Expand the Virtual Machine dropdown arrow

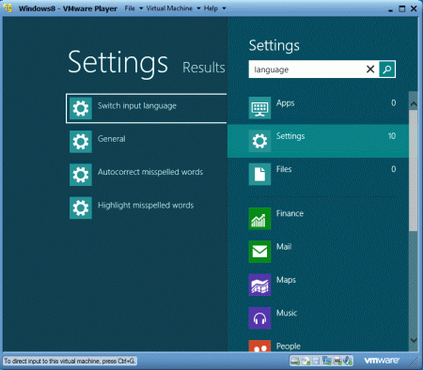[198, 8]
